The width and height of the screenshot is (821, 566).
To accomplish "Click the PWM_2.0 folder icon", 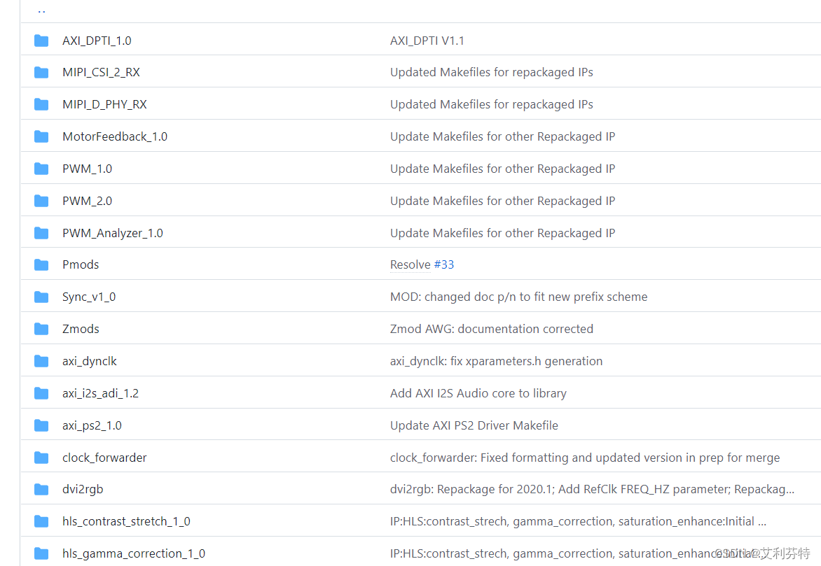I will coord(41,201).
